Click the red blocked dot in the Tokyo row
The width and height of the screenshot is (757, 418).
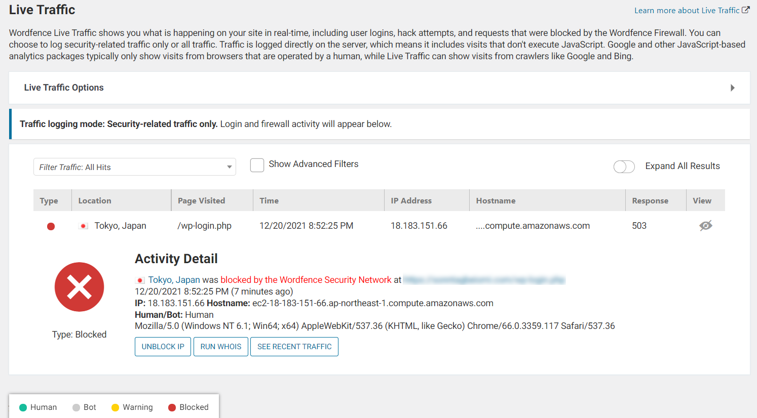[x=51, y=226]
